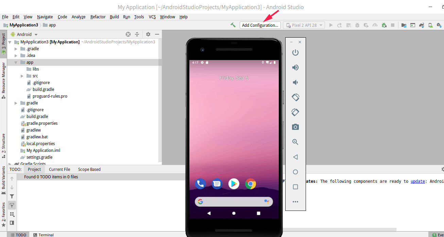
Task: Expand the .gradle folder
Action: [x=16, y=49]
